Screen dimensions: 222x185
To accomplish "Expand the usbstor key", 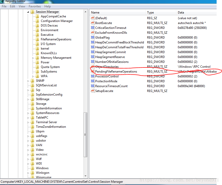I will [x=28, y=141].
